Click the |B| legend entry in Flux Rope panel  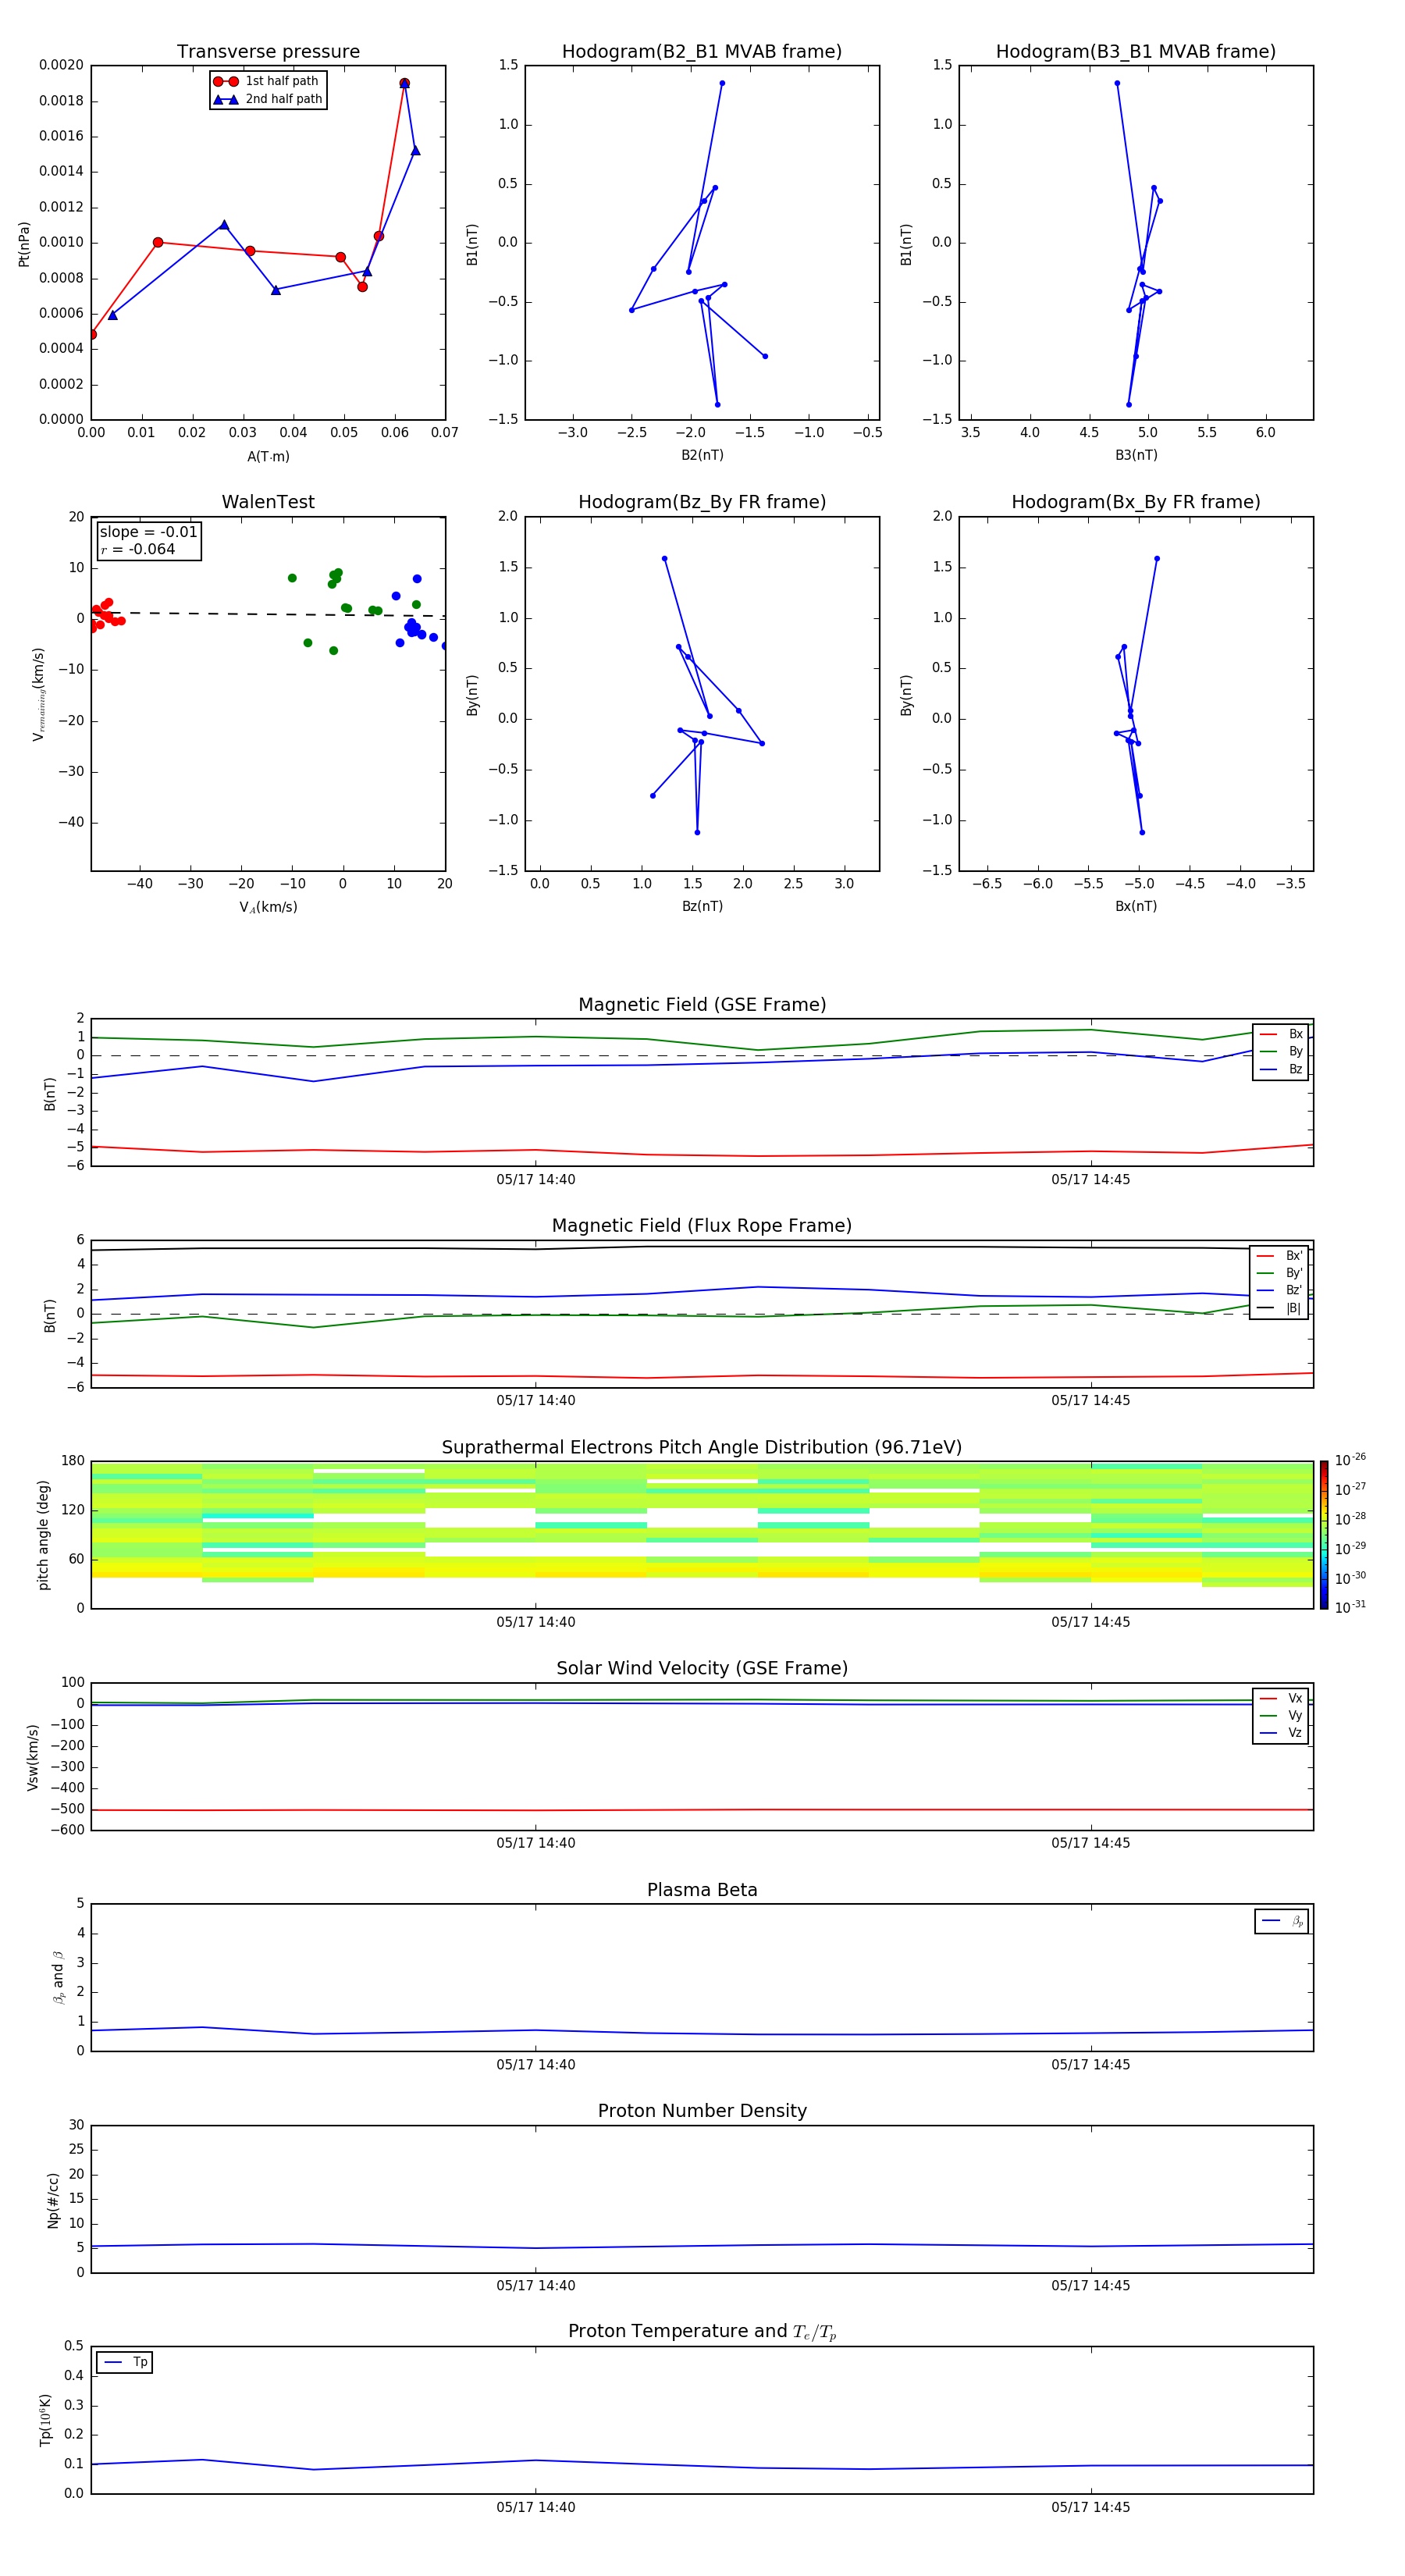pos(1280,1308)
